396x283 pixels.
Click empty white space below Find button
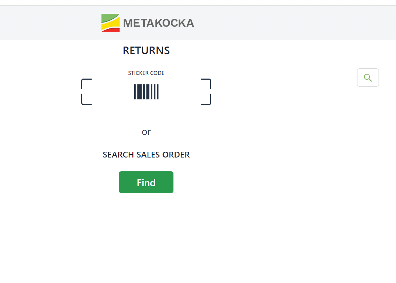click(146, 233)
